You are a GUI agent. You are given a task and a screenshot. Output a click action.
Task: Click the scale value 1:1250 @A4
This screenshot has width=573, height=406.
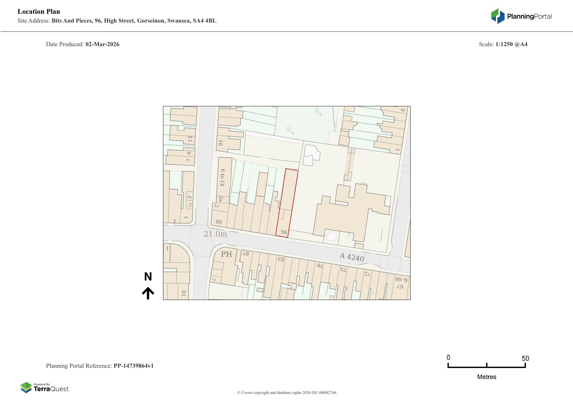click(x=511, y=44)
